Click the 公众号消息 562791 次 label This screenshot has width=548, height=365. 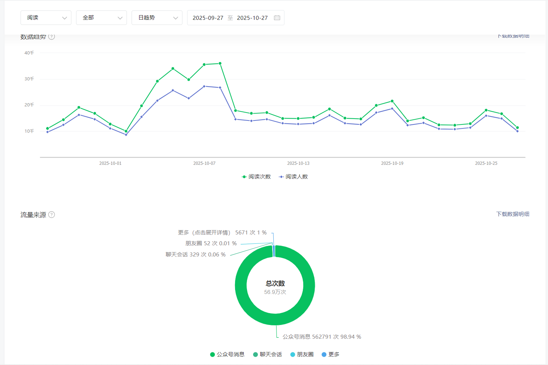(x=322, y=337)
